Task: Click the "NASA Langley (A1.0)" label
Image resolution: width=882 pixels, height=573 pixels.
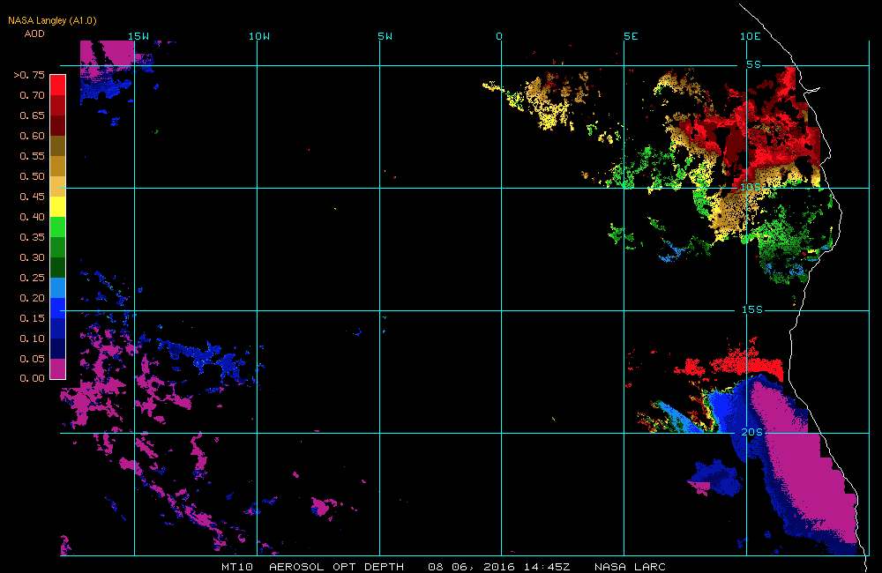Action: point(52,20)
